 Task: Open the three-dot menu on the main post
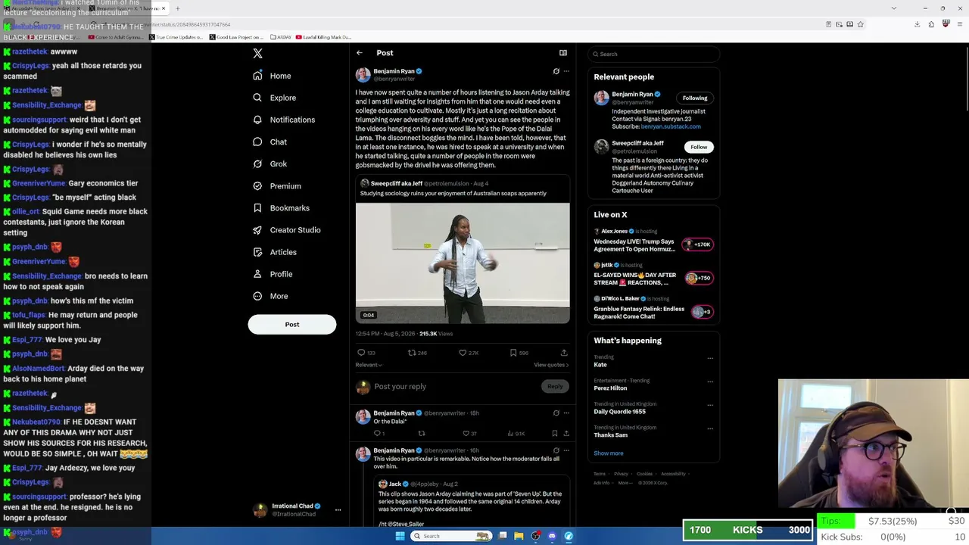point(566,71)
